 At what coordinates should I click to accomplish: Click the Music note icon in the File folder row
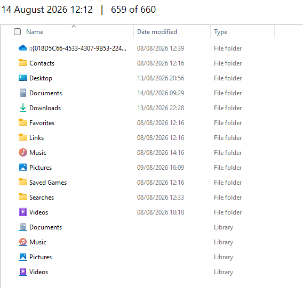[23, 152]
